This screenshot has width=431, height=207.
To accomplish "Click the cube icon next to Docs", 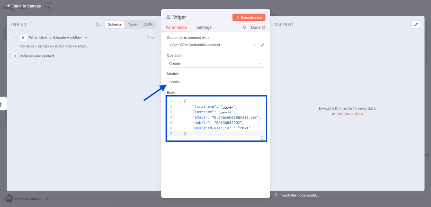I will click(245, 27).
